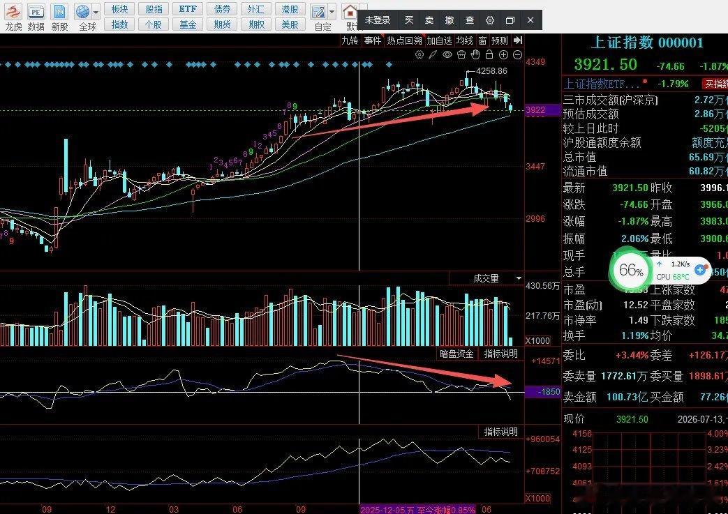Collapse side panel with arrow-bar icon
728x514 pixels.
(518, 40)
